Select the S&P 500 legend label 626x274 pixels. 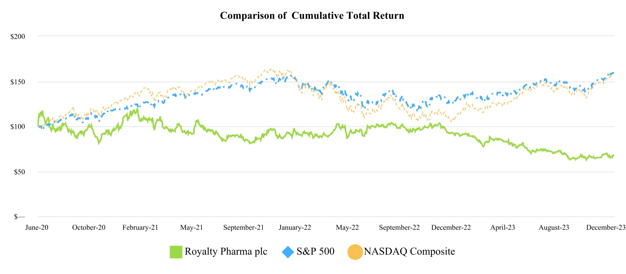point(315,251)
